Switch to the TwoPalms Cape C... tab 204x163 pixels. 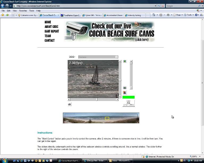[x=71, y=15]
